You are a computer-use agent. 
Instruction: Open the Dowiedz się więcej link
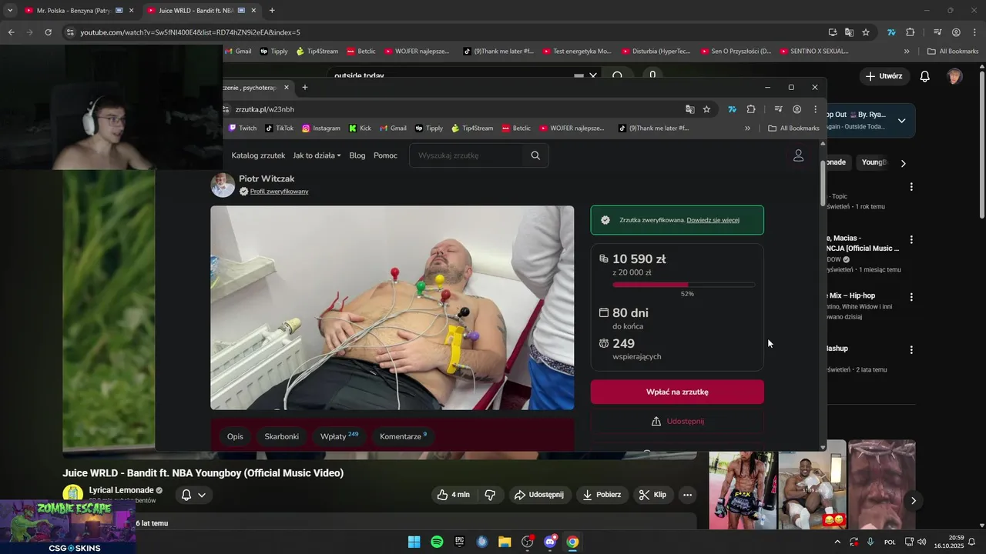[713, 220]
